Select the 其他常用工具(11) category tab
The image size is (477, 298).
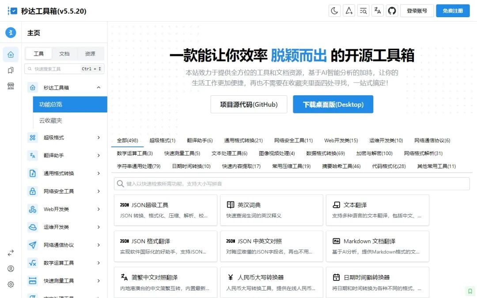pos(436,167)
